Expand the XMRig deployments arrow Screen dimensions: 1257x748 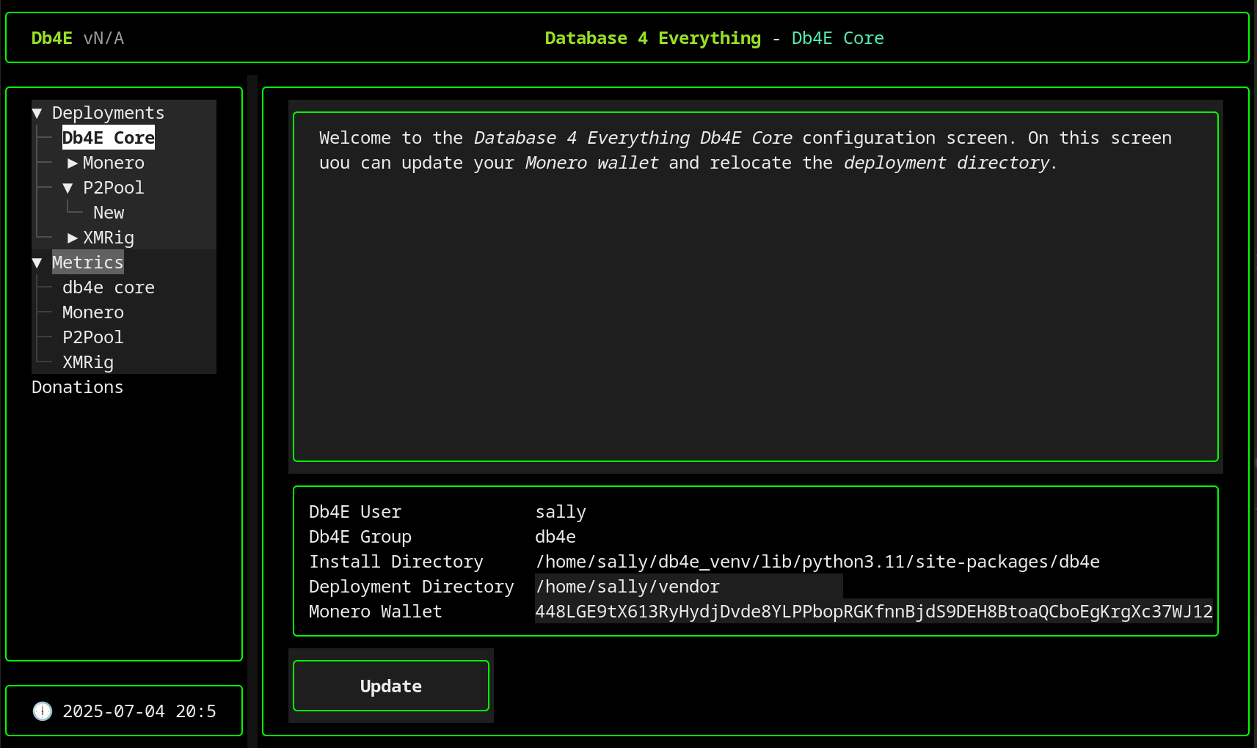[x=72, y=238]
